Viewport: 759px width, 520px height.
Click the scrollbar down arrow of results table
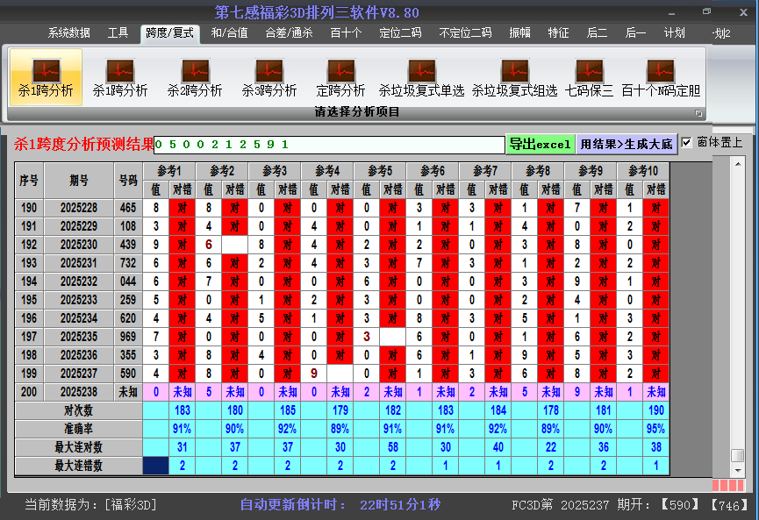click(x=738, y=471)
